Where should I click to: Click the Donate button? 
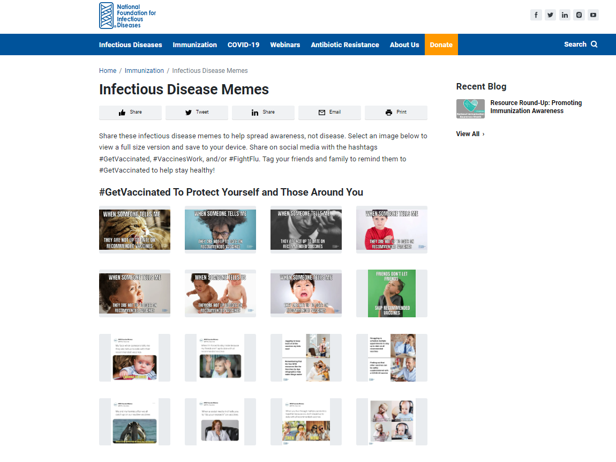pyautogui.click(x=441, y=44)
